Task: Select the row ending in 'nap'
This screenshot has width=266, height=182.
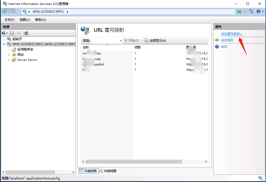Action: (145, 59)
